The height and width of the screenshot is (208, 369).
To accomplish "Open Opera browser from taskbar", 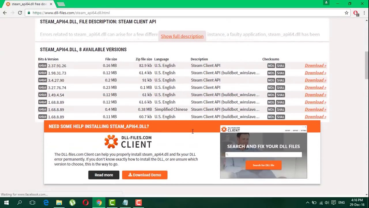I will click(86, 203).
